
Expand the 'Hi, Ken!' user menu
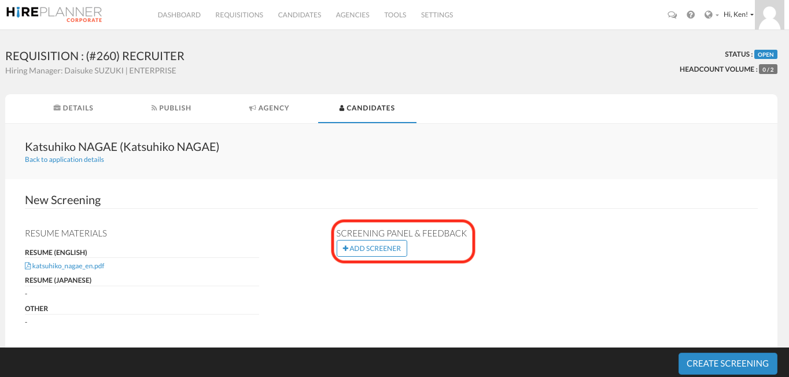[x=738, y=15]
